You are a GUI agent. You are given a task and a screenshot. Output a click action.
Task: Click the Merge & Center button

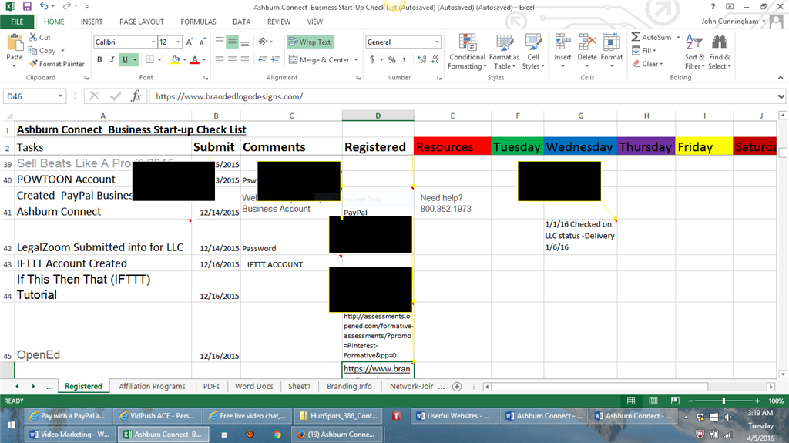(x=320, y=59)
